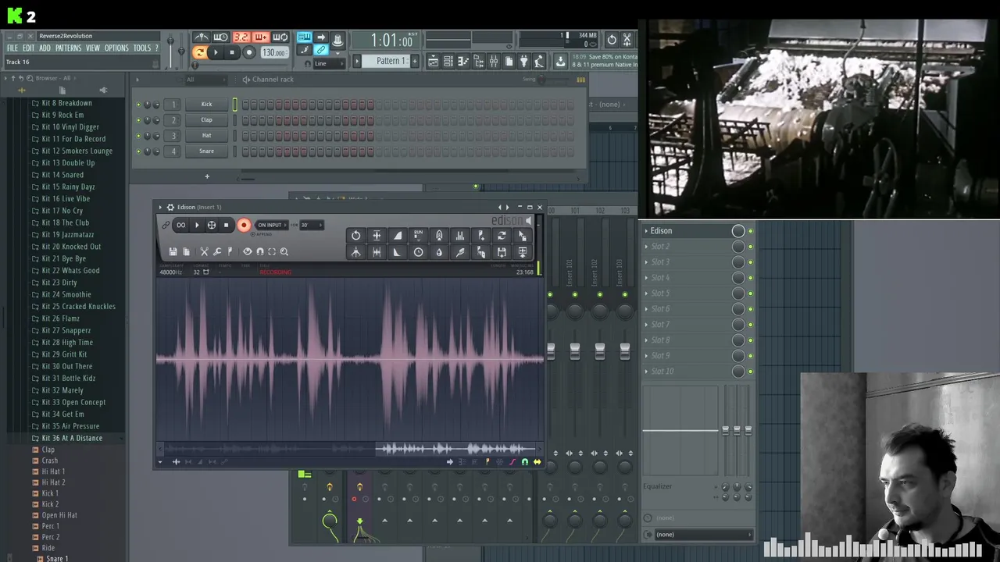Select Kit 20 Knocked Out folder
Viewport: 1000px width, 562px height.
click(x=71, y=247)
